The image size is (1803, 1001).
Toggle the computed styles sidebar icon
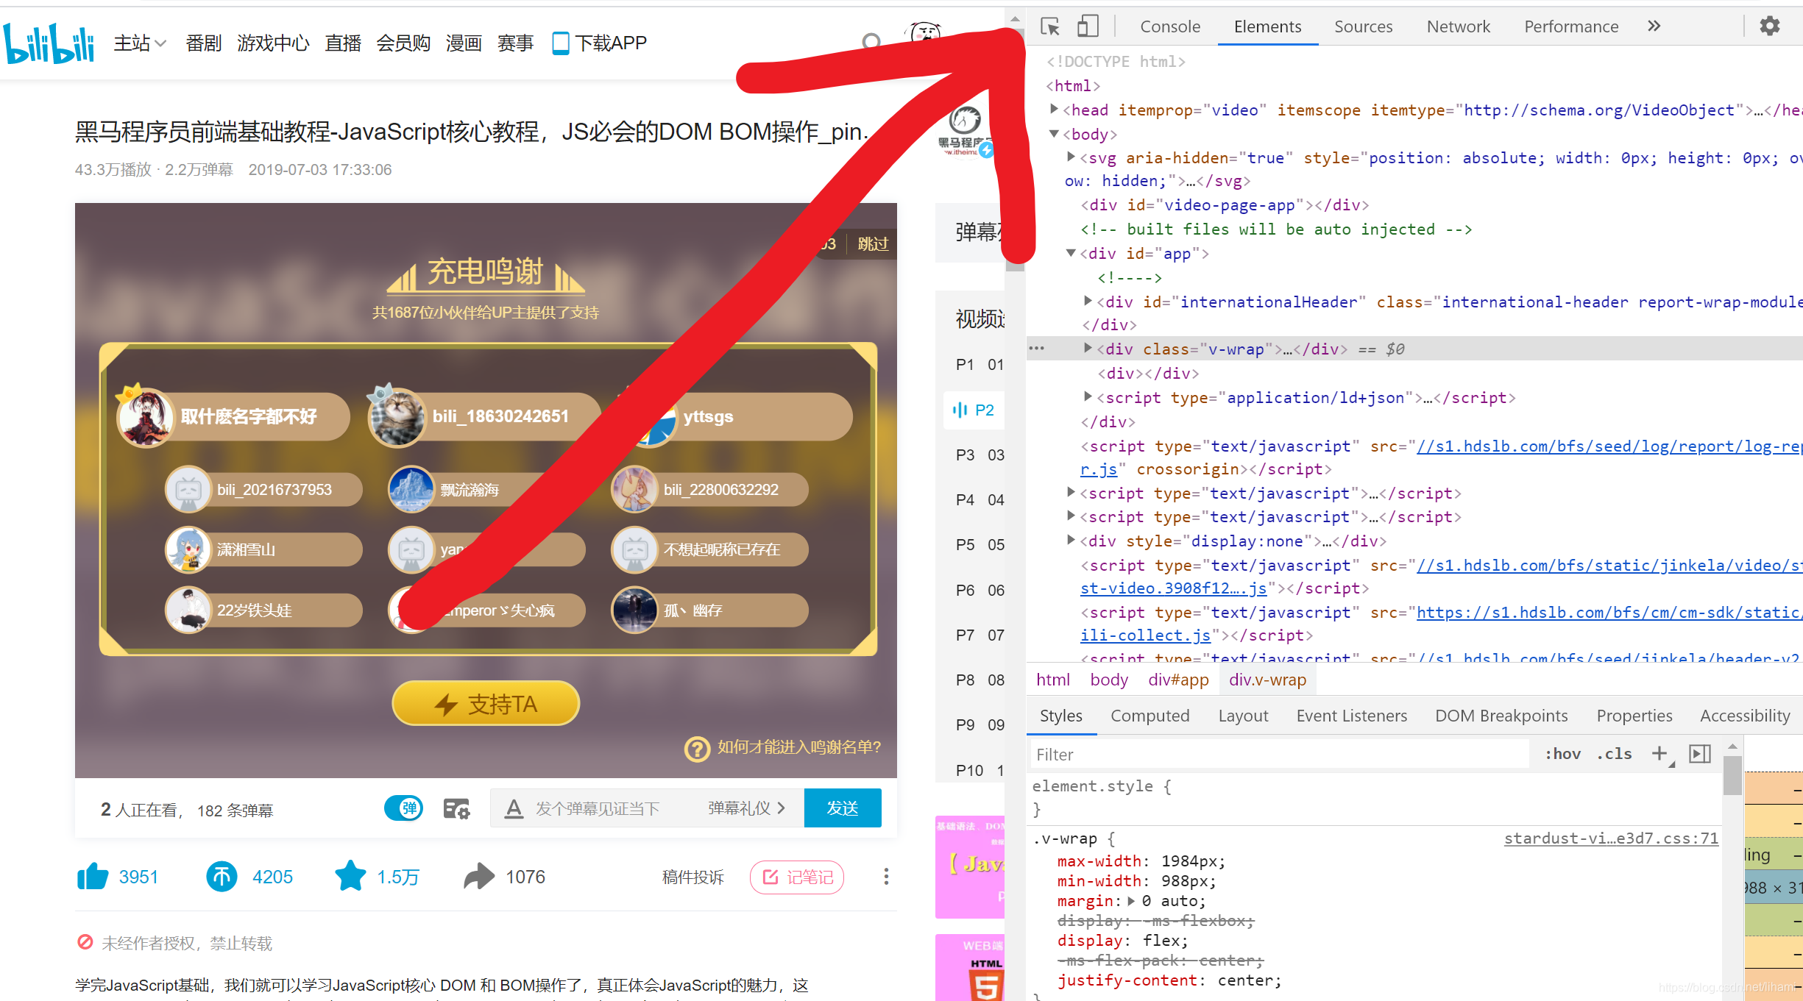(x=1699, y=754)
